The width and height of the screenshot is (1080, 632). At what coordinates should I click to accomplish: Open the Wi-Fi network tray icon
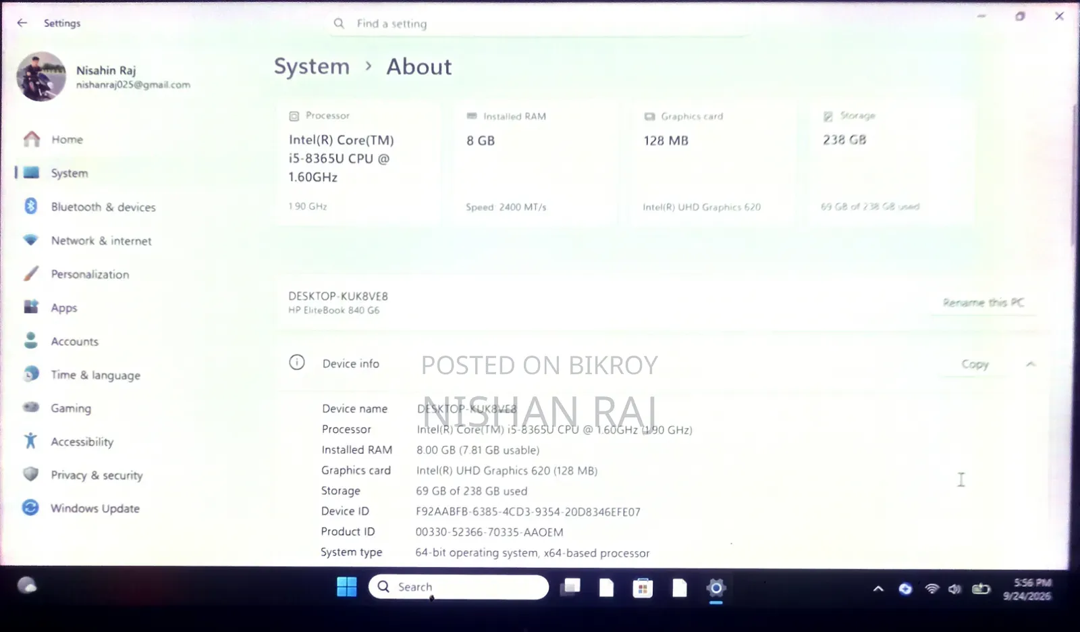[932, 589]
